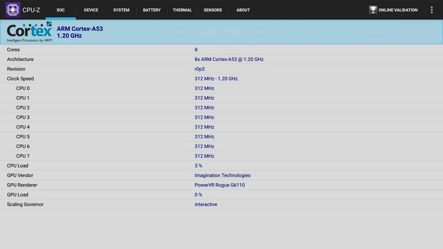Viewport: 443px width, 249px height.
Task: Switch to the BATTERY tab
Action: click(x=152, y=10)
